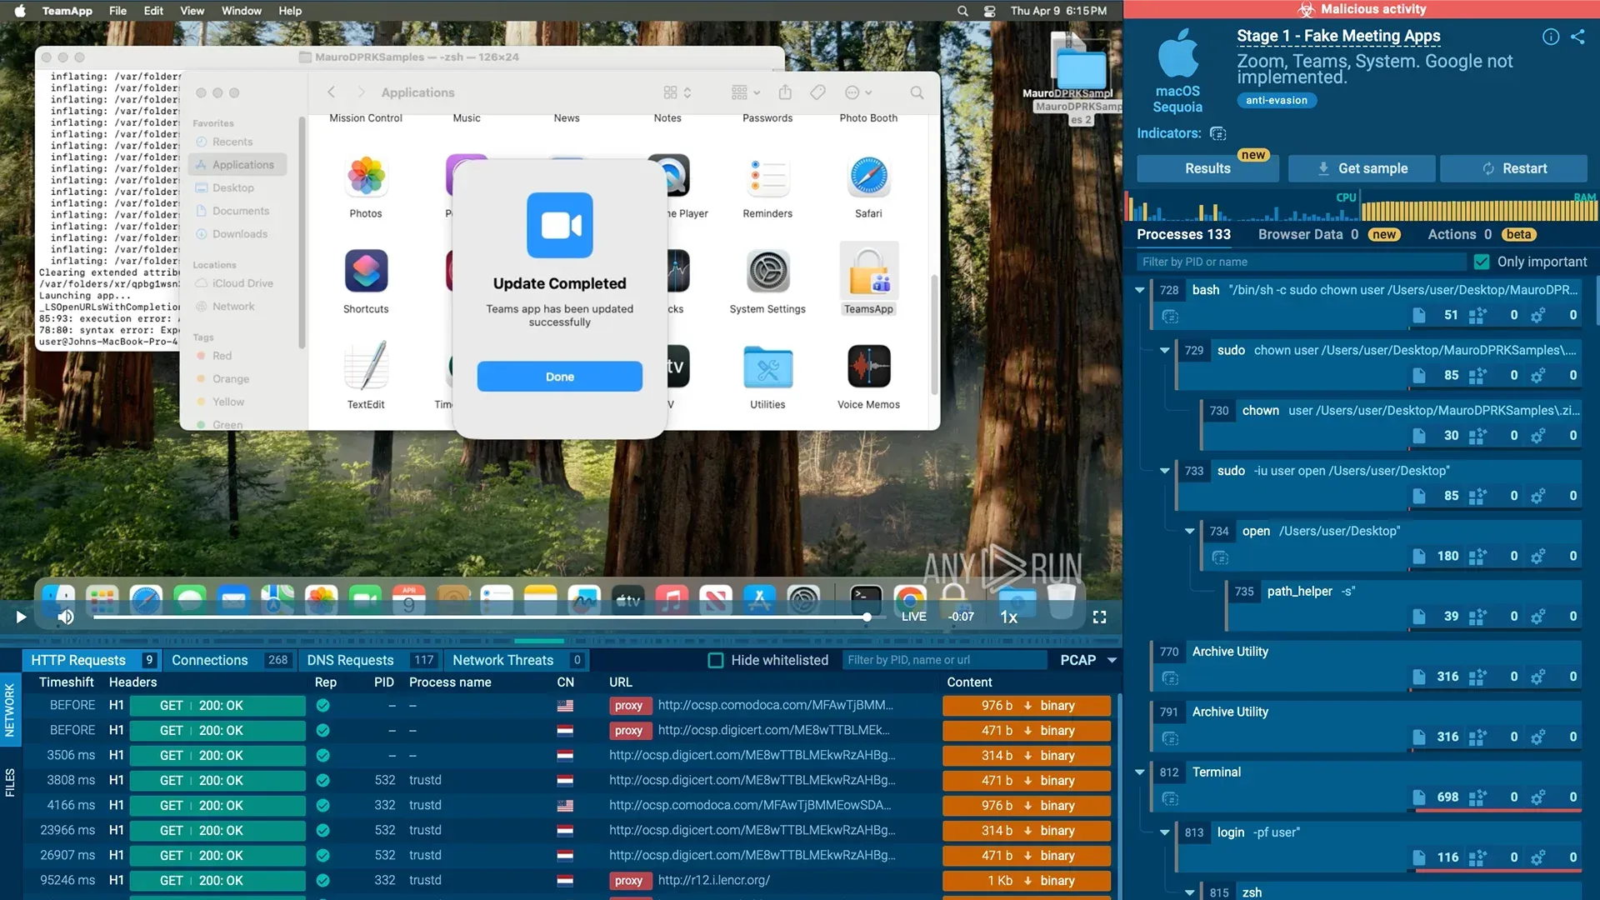The image size is (1600, 900).
Task: Open Finder view options dropdown
Action: click(x=677, y=92)
